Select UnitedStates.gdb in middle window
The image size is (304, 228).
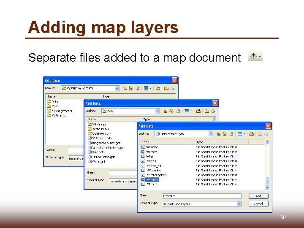click(x=101, y=157)
